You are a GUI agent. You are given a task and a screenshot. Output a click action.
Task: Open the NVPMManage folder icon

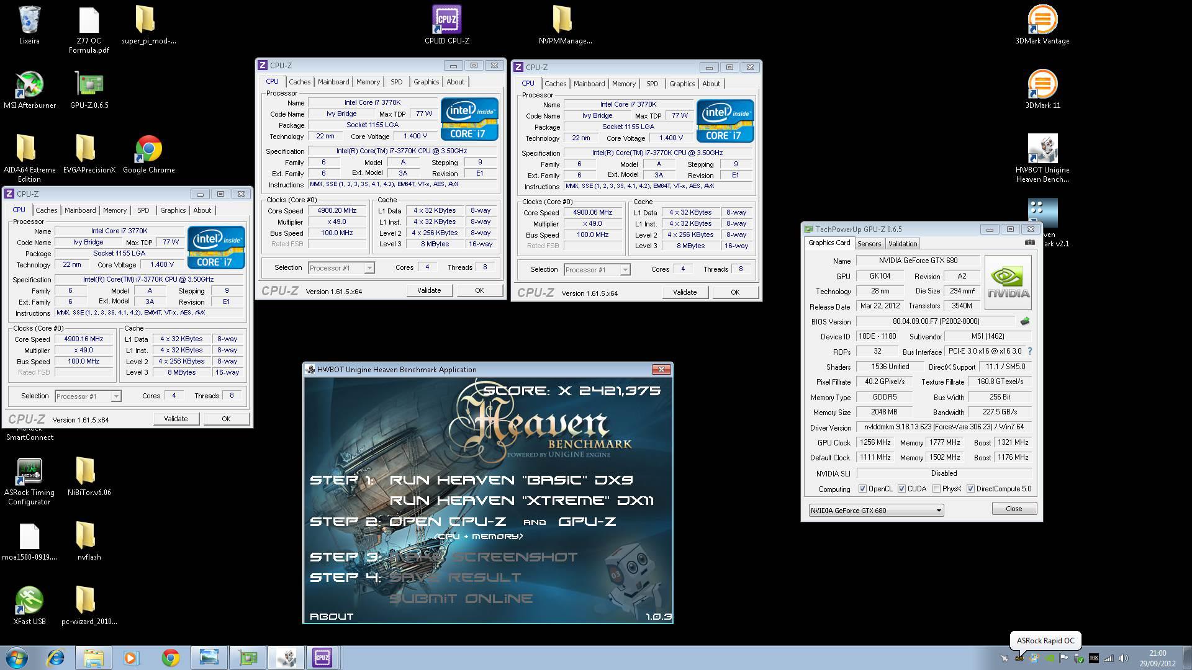[x=565, y=25]
